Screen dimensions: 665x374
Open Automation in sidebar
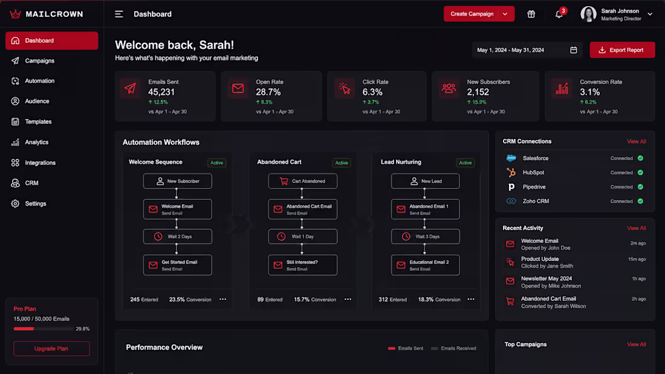click(52, 81)
